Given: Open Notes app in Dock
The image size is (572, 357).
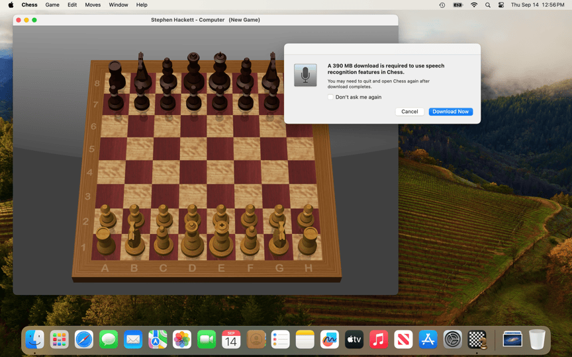Looking at the screenshot, I should [305, 340].
